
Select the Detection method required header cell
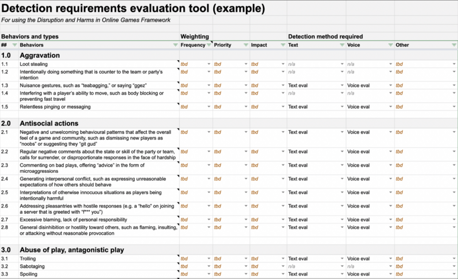click(x=325, y=36)
